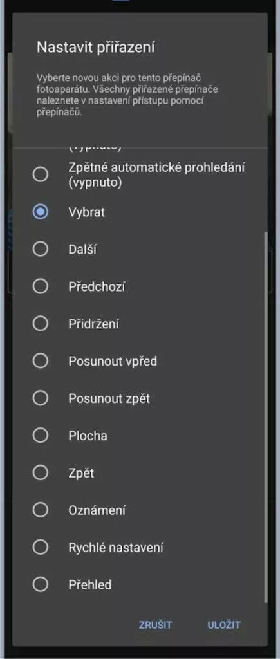Choose Posunout zpět option
This screenshot has height=659, width=280.
41,398
